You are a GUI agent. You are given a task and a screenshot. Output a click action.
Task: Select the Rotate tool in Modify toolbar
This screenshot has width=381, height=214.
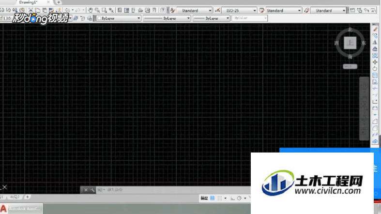(375, 69)
